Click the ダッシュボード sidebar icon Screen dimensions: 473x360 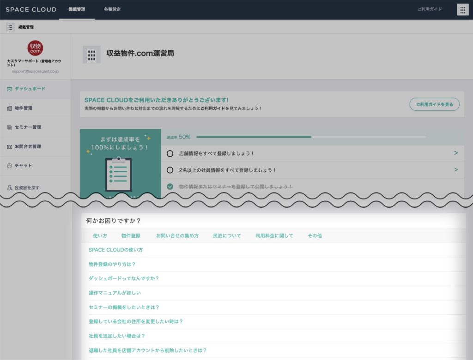tap(10, 89)
